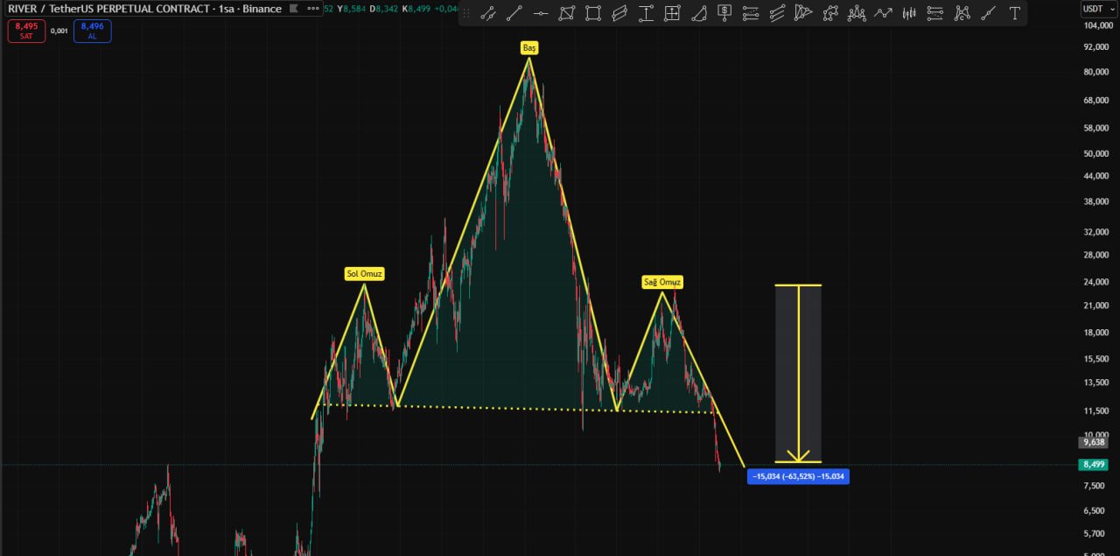Choose the Elliott wave zigzag tool
Screen dimensions: 1120x556
(883, 13)
